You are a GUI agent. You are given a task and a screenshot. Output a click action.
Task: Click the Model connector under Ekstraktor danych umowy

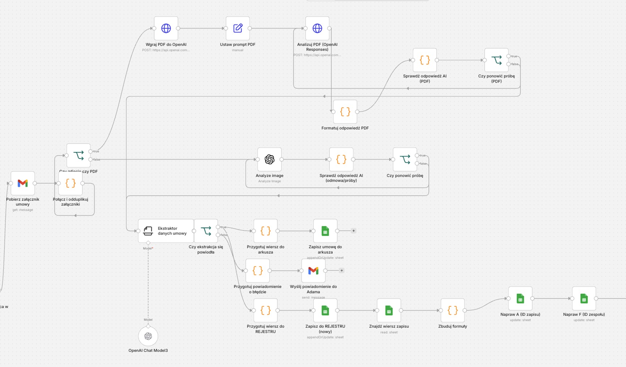(x=148, y=243)
